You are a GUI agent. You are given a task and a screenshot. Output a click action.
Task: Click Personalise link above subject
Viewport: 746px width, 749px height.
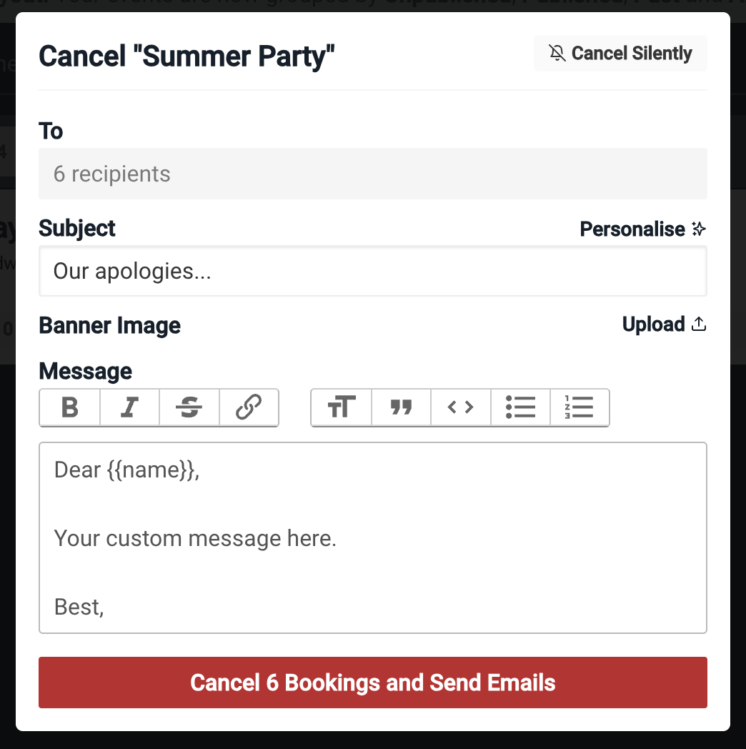pos(632,229)
